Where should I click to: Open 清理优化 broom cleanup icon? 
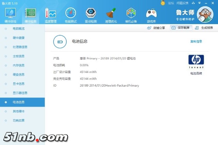coord(111,15)
